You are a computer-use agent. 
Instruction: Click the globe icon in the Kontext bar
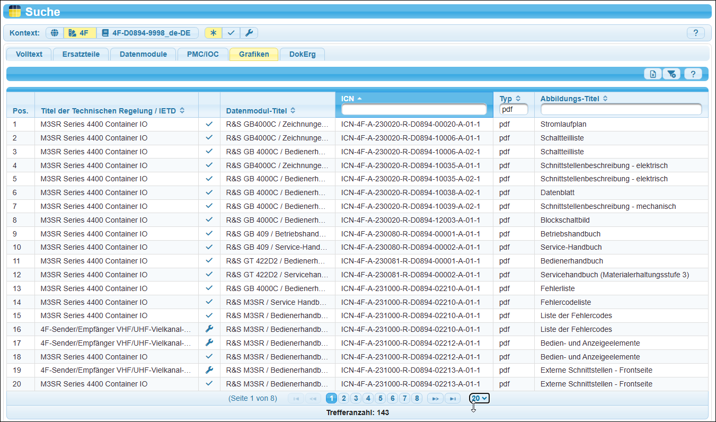point(54,33)
